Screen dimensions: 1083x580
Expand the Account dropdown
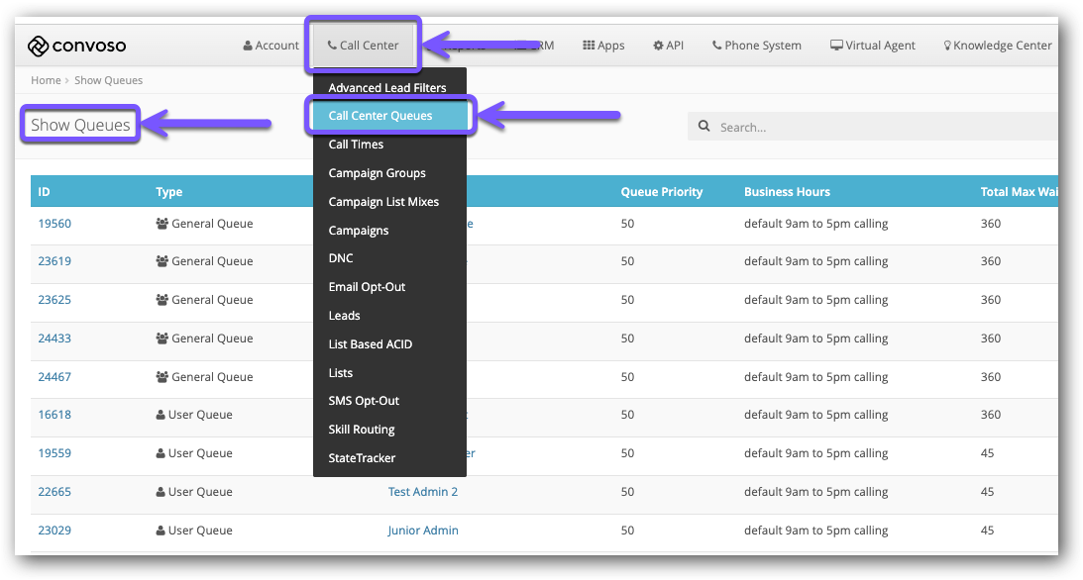pos(271,46)
